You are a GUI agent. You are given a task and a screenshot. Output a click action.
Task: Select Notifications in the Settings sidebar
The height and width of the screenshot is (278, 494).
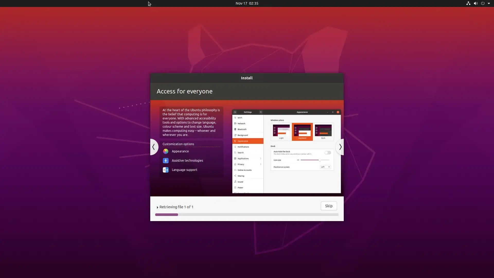click(x=248, y=147)
